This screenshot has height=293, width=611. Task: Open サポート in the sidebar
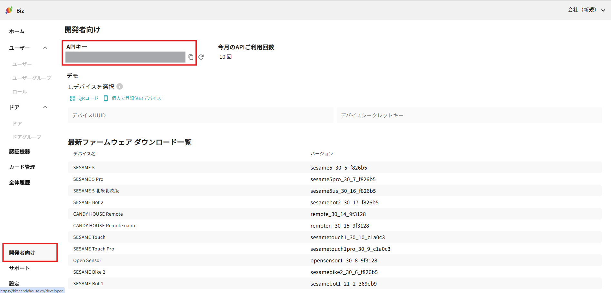19,268
